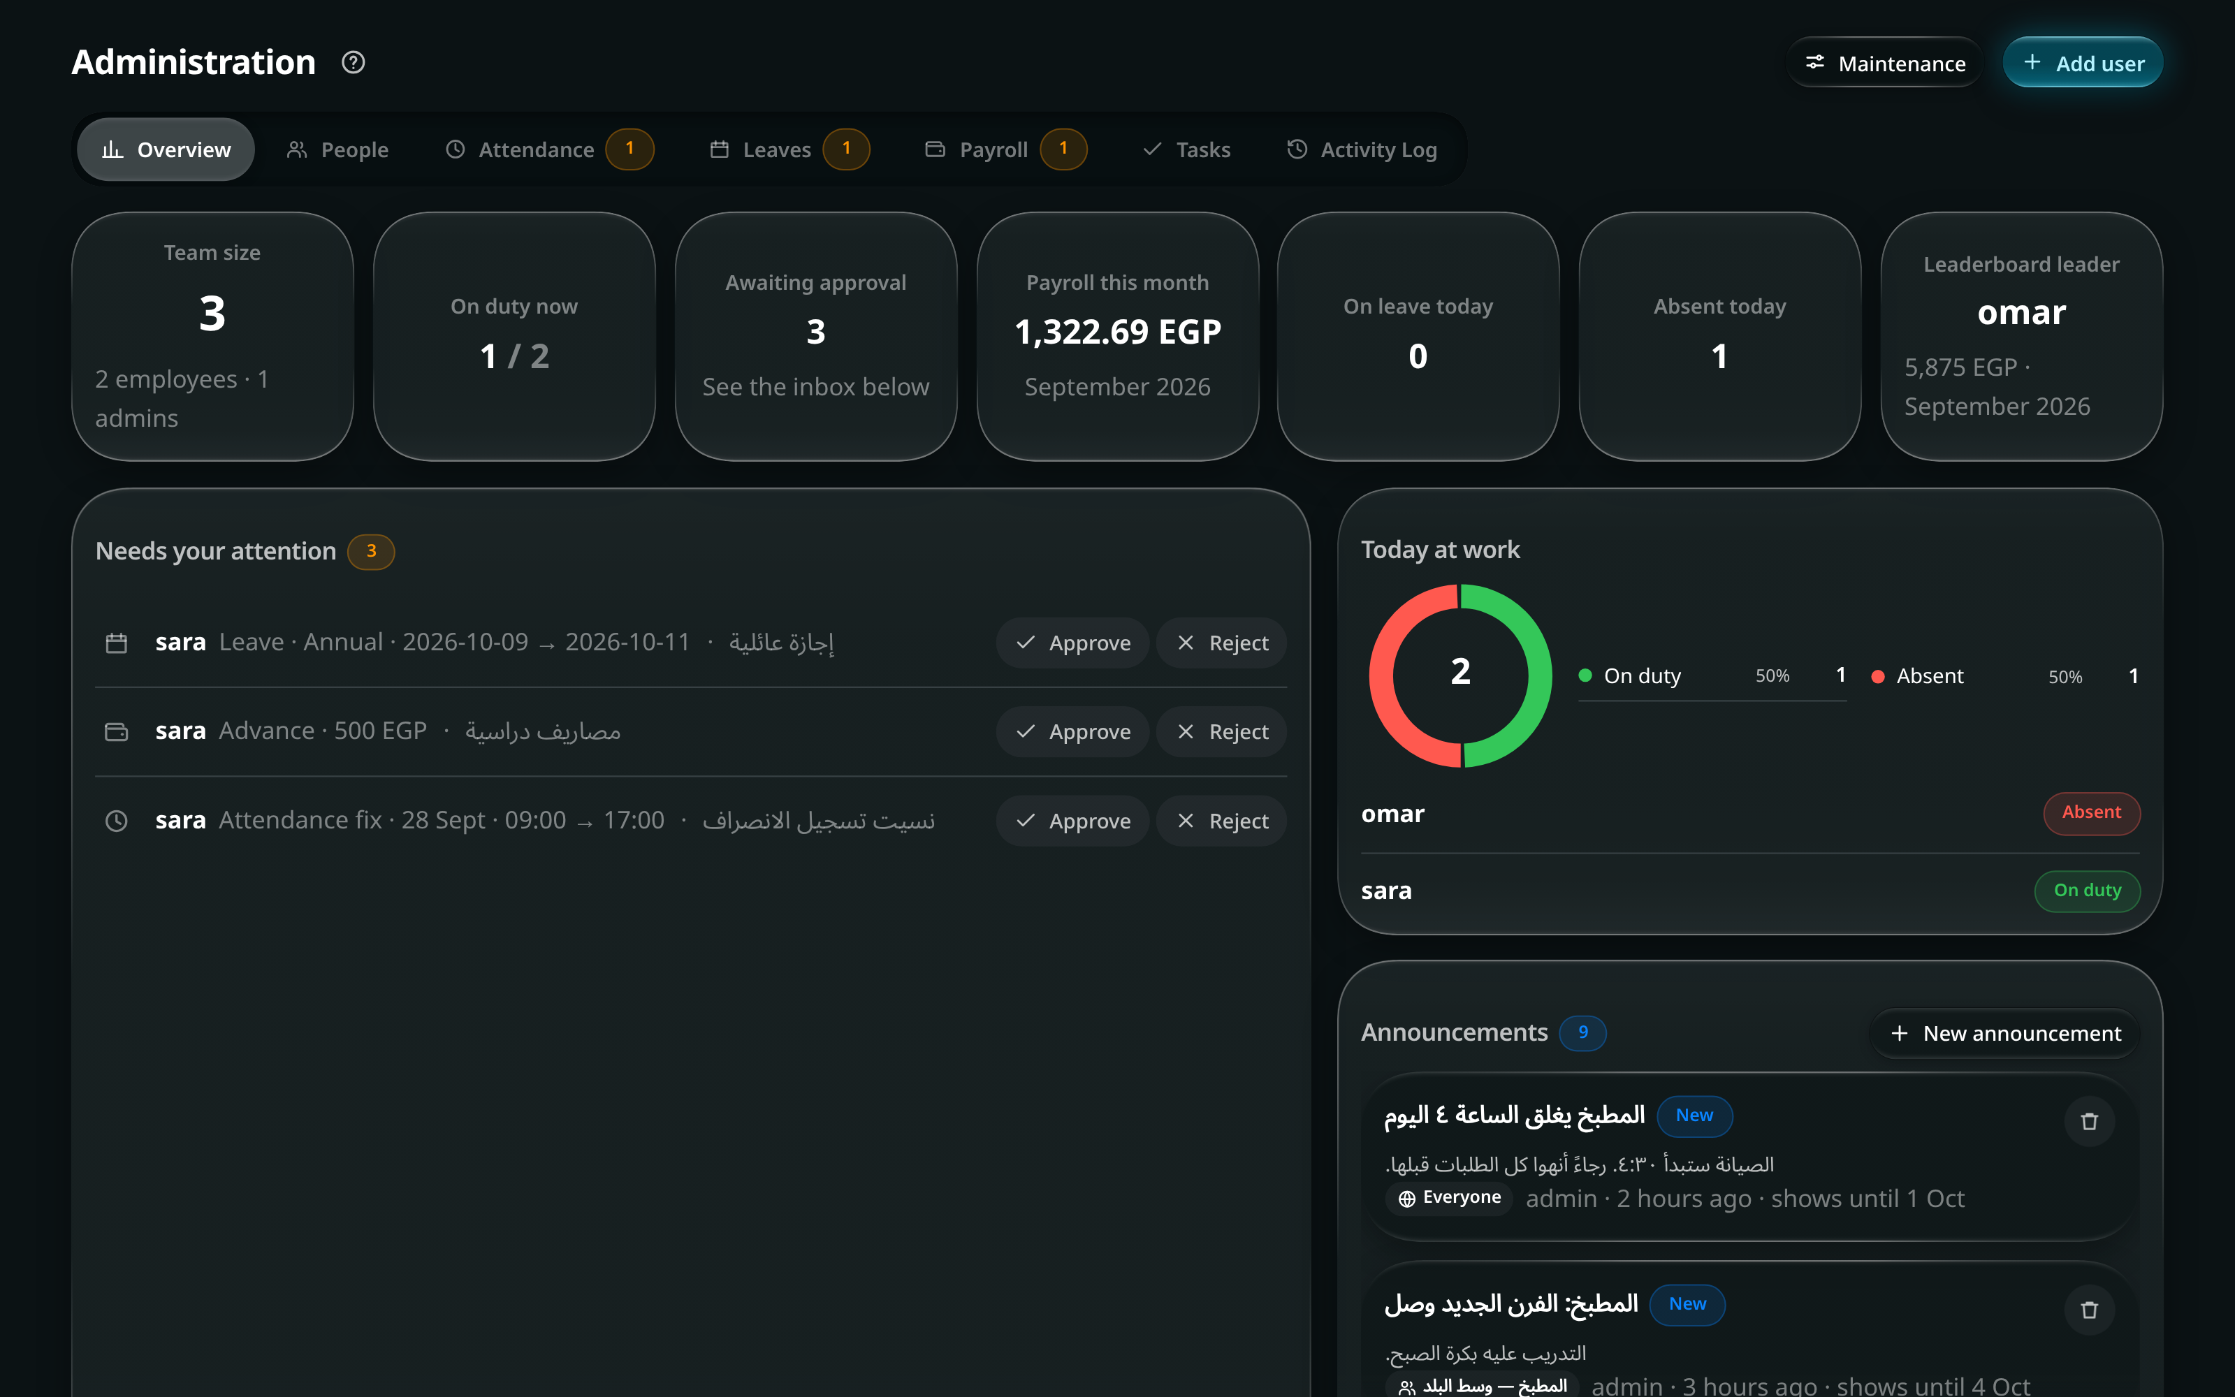
Task: Click the plus icon in Add user
Action: (x=2032, y=62)
